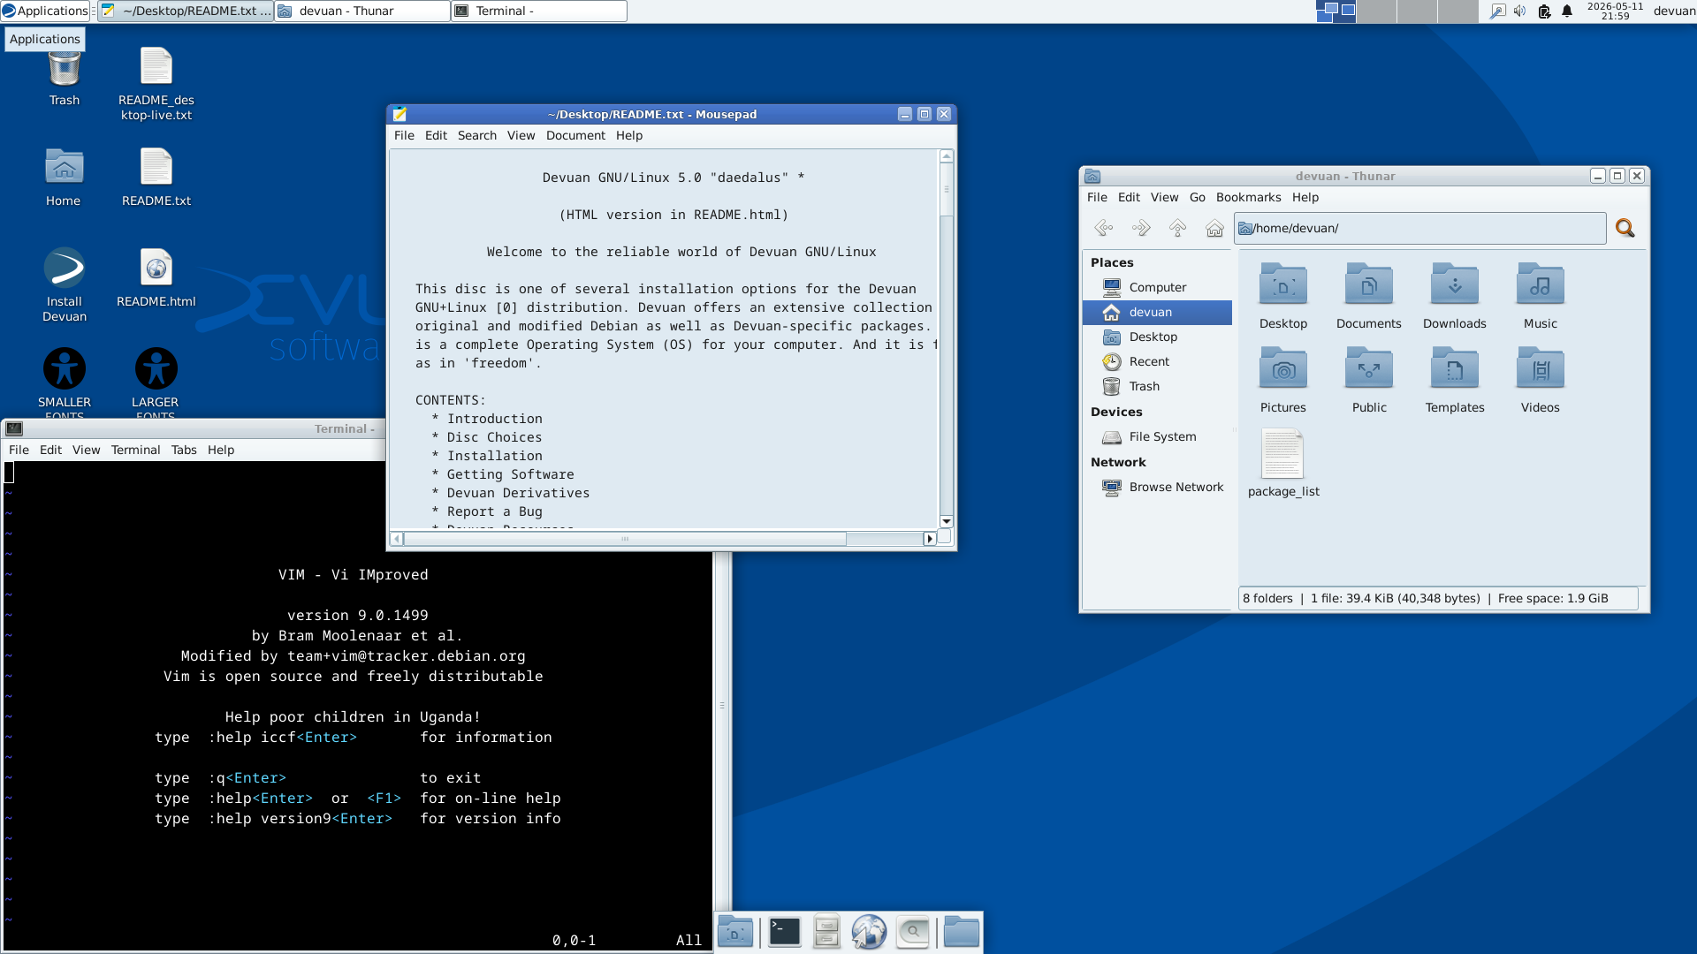Open Mousepad Search menu
1697x954 pixels.
pos(477,135)
